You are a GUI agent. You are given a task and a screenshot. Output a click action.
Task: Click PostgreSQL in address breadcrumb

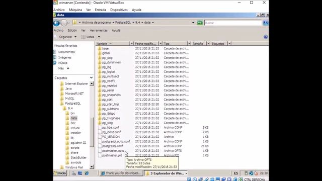pyautogui.click(x=123, y=23)
